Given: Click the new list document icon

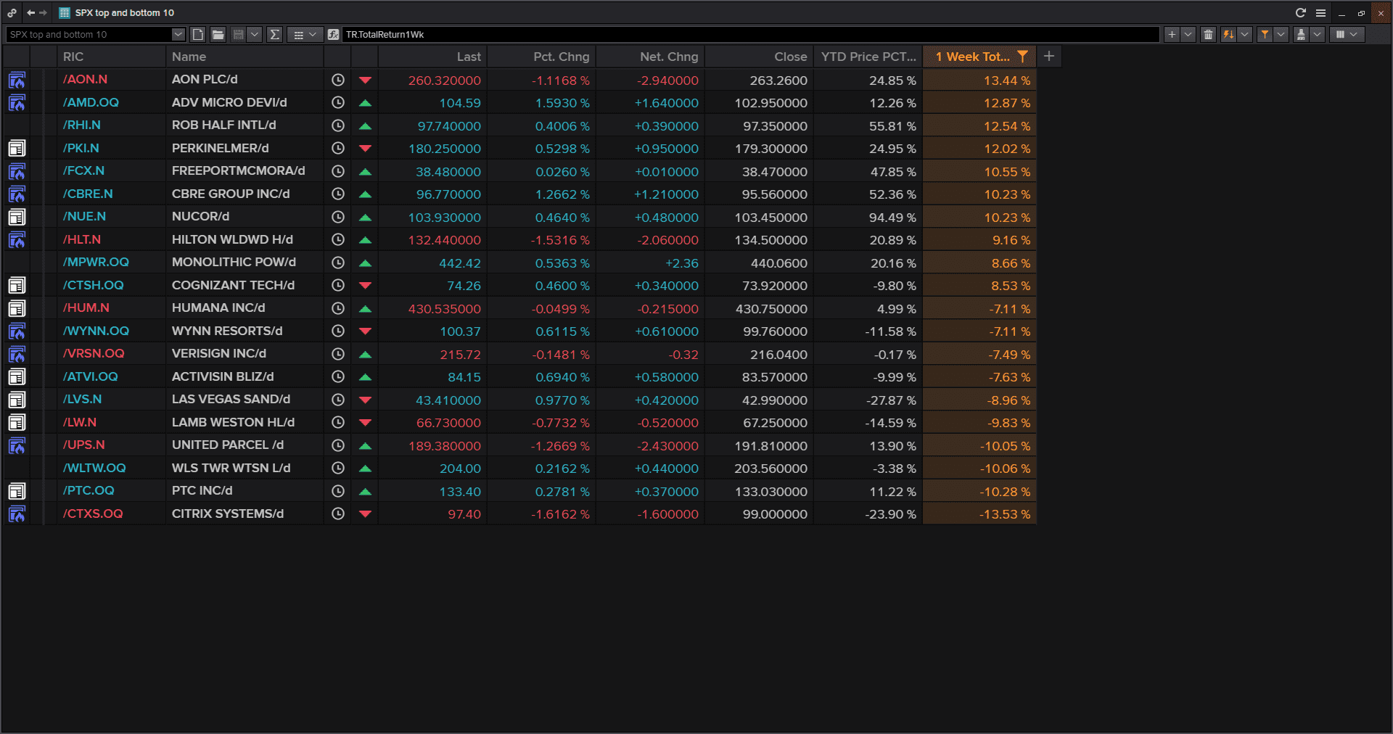Looking at the screenshot, I should tap(198, 34).
